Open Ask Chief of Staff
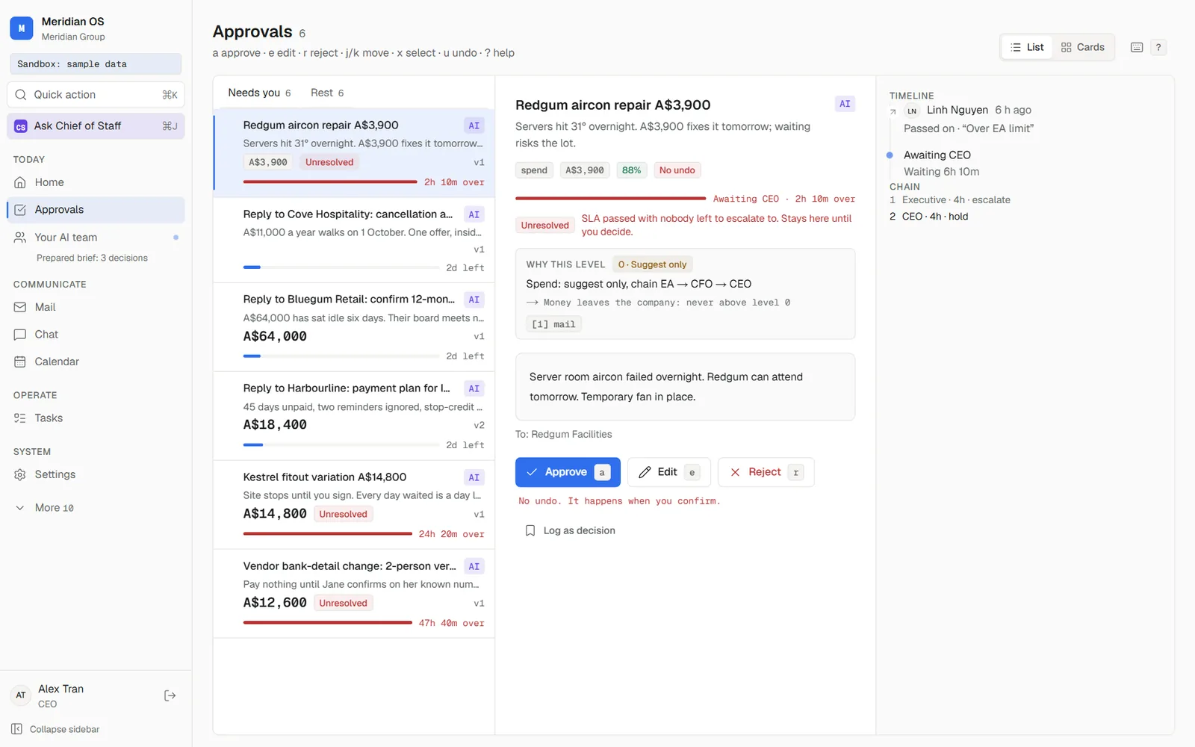This screenshot has width=1195, height=747. (96, 126)
